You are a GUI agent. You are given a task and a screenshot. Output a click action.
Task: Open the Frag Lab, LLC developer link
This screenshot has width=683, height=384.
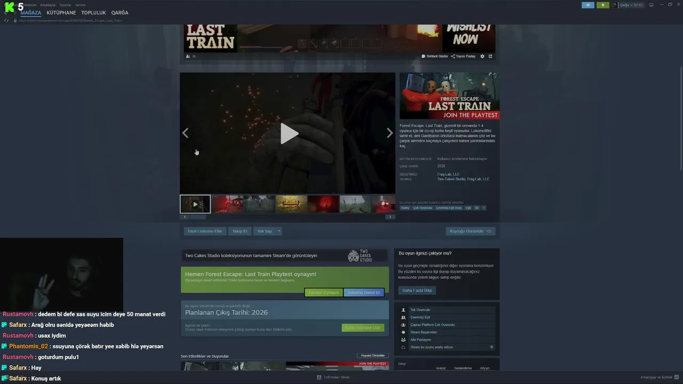pyautogui.click(x=448, y=174)
